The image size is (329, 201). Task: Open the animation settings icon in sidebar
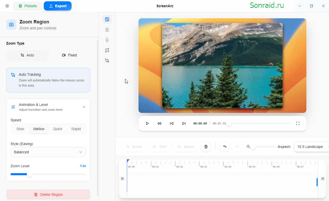coord(107,50)
